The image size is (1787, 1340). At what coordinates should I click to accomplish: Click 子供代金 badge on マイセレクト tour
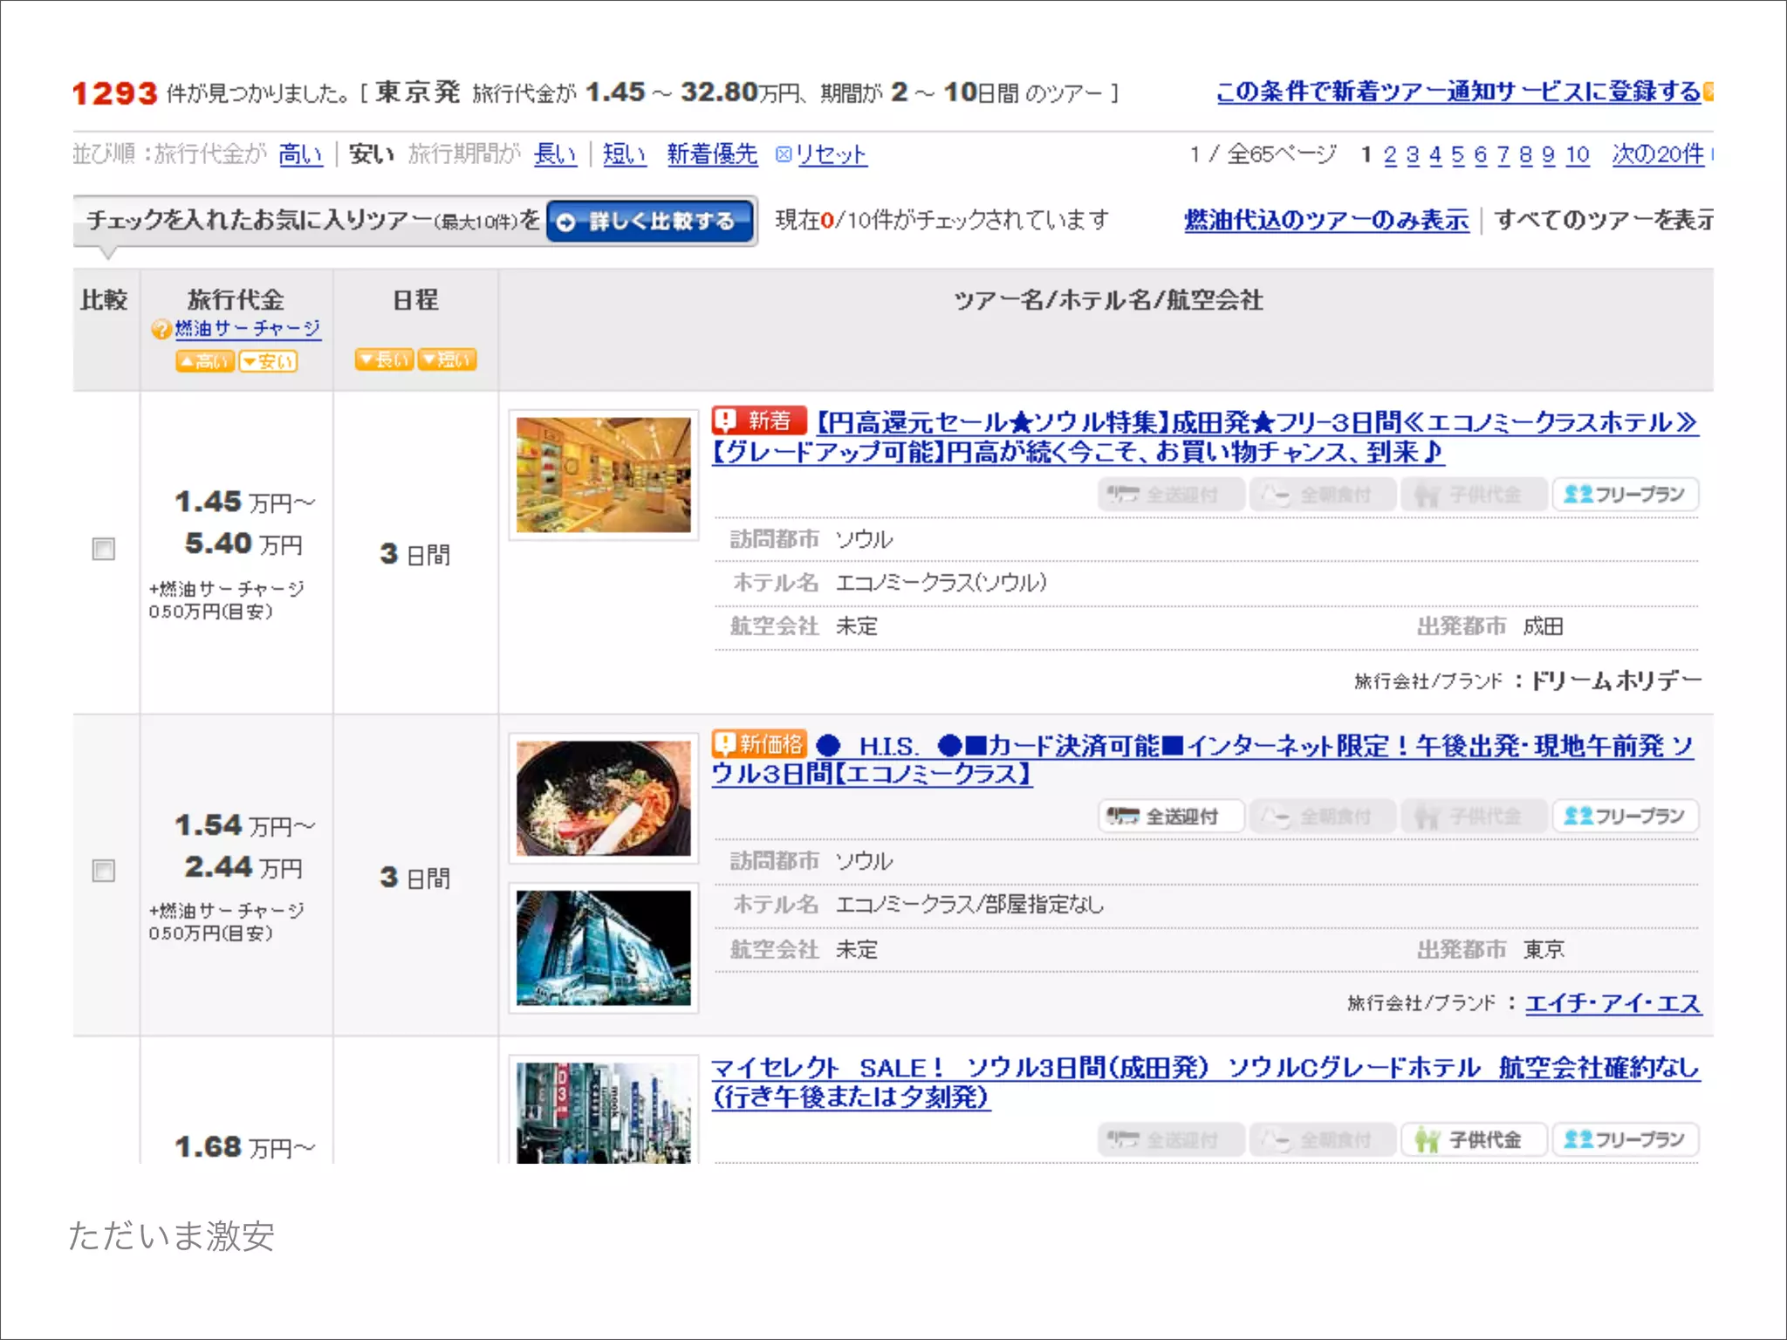tap(1474, 1139)
